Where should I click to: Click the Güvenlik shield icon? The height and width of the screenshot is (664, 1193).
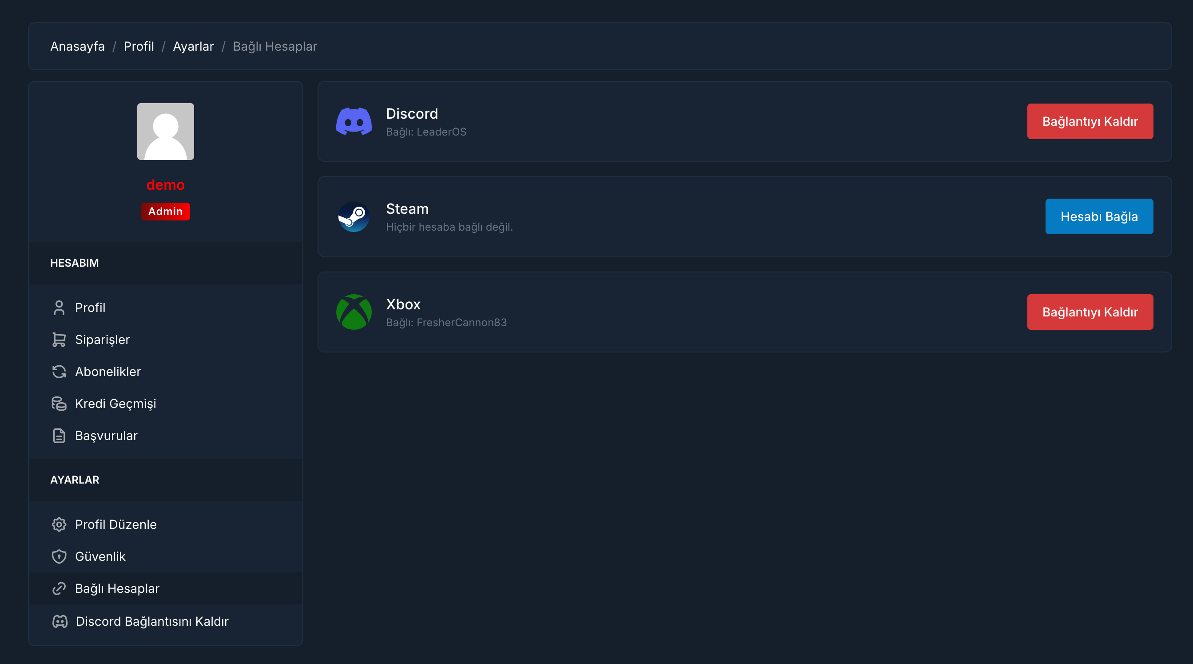pyautogui.click(x=59, y=556)
